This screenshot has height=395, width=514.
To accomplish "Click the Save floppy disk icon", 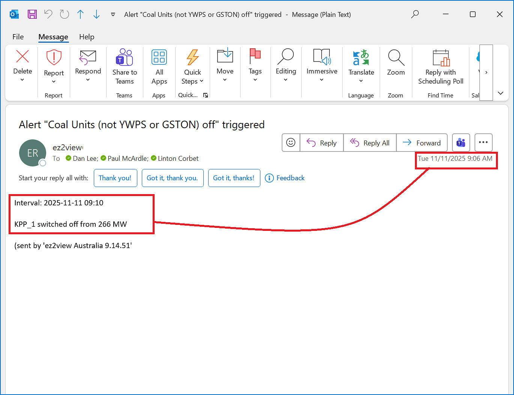I will coord(32,14).
